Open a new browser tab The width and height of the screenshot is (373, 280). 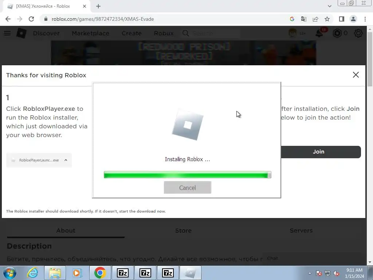point(98,6)
